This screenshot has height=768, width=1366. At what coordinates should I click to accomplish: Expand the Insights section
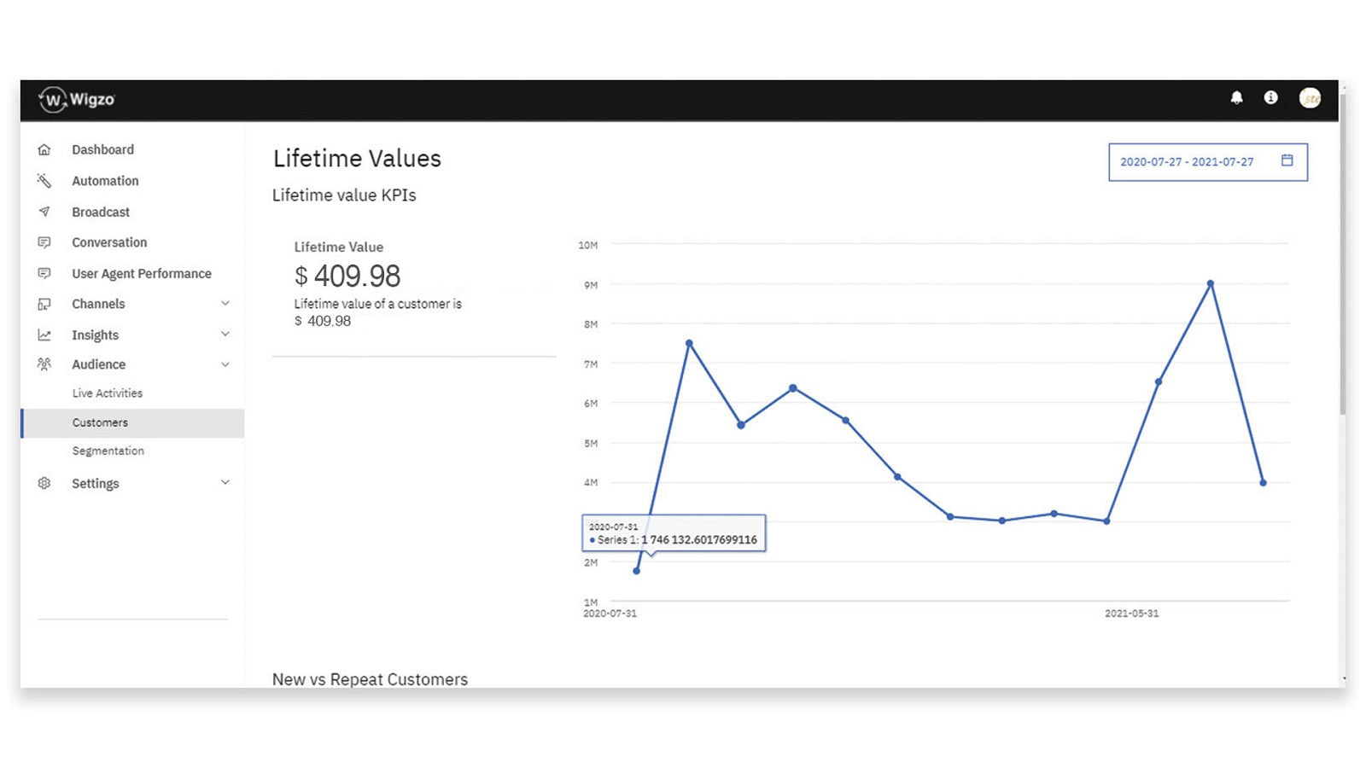(x=225, y=335)
